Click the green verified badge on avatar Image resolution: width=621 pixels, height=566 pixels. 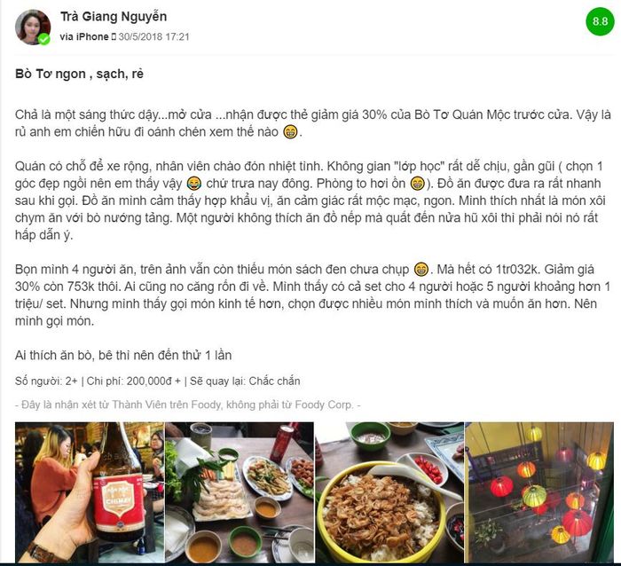44,39
